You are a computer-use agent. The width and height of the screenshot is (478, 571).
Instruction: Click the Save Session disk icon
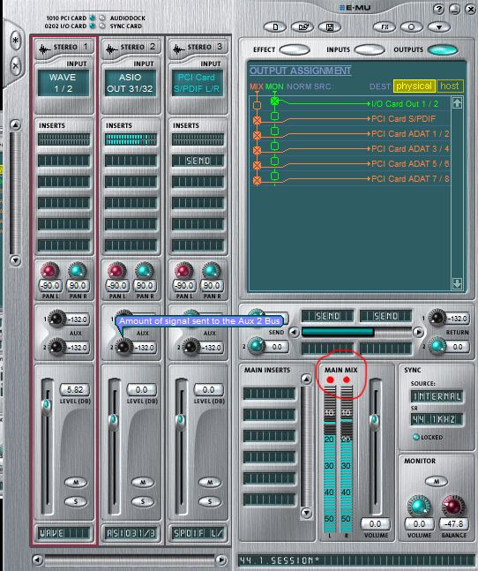(330, 27)
